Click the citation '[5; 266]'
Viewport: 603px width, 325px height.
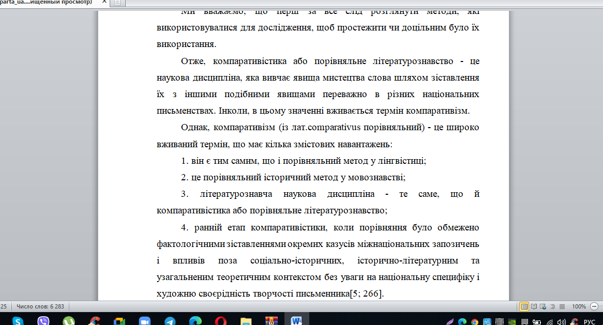(x=366, y=293)
